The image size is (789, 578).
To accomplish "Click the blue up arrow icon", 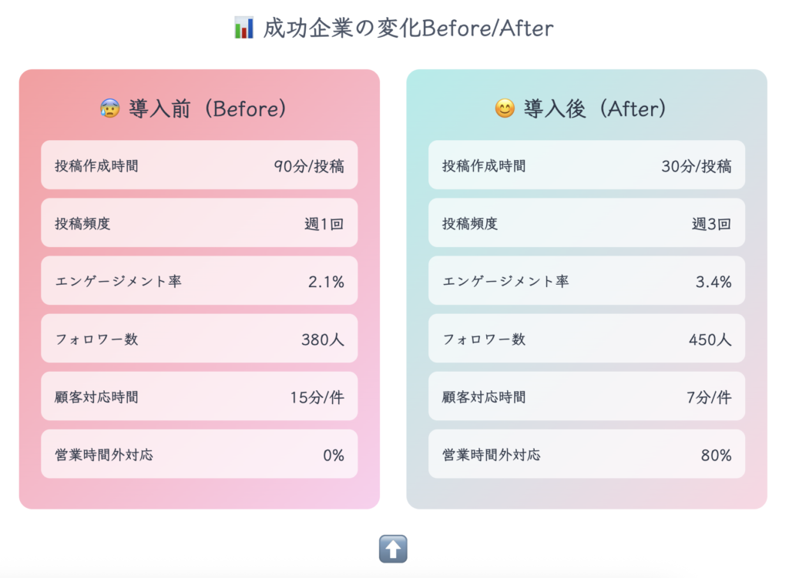I will pos(393,549).
